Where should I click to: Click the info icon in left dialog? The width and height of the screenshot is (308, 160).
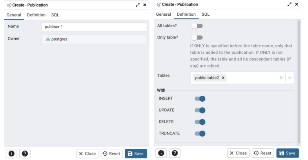click(x=11, y=153)
